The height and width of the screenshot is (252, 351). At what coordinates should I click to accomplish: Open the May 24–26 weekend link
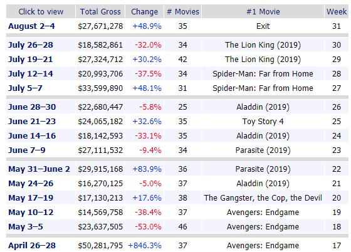click(x=31, y=184)
